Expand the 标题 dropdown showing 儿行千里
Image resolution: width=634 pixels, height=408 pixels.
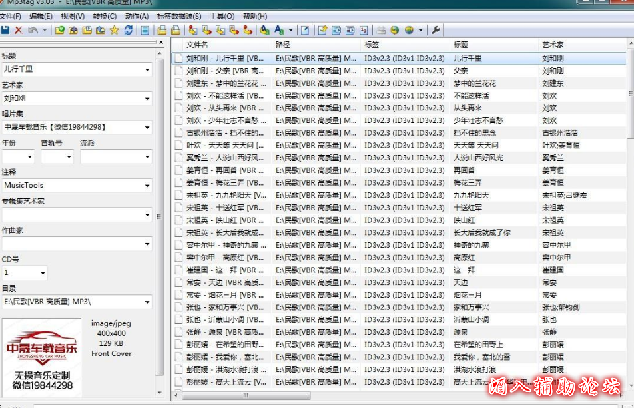(x=147, y=69)
